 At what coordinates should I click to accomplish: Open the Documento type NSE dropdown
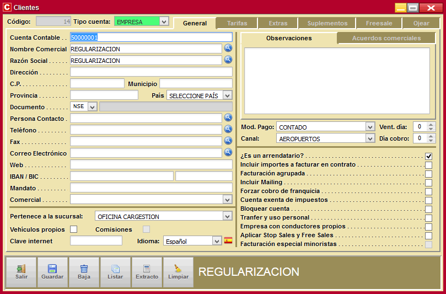pyautogui.click(x=92, y=107)
